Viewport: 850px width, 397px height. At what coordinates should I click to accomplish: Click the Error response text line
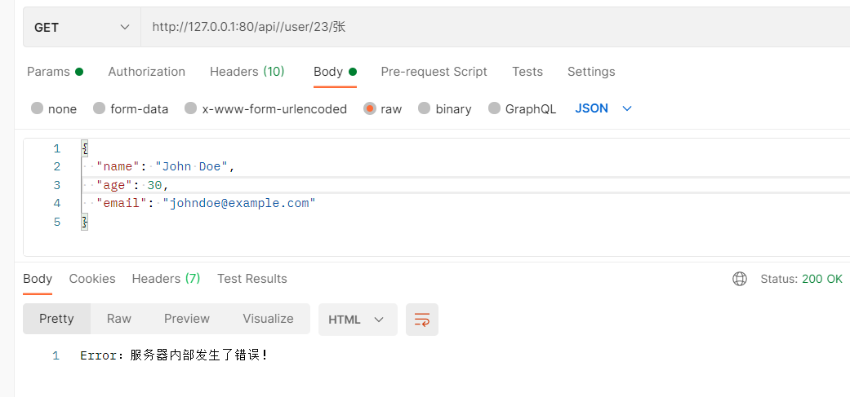click(x=174, y=355)
